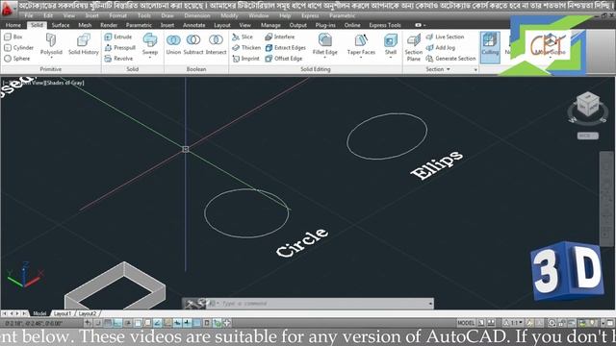
Task: Expand the Polysolid dropdown arrow
Action: (51, 58)
